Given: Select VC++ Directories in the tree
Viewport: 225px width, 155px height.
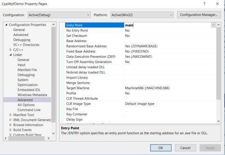Looking at the screenshot, I should [x=26, y=45].
